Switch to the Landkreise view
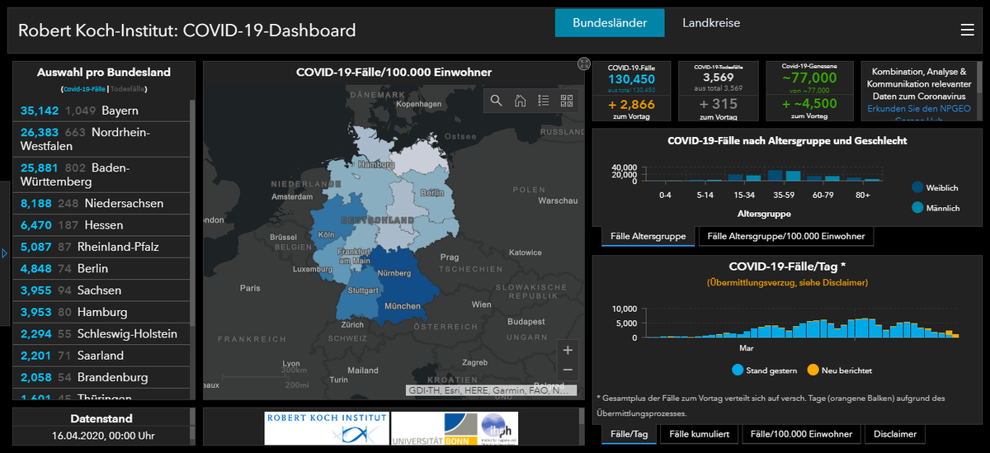This screenshot has height=453, width=990. [711, 23]
